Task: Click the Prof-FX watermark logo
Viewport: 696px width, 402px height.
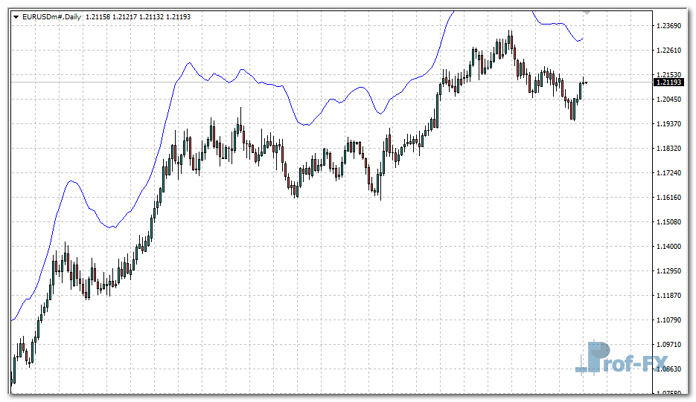Action: coord(613,358)
